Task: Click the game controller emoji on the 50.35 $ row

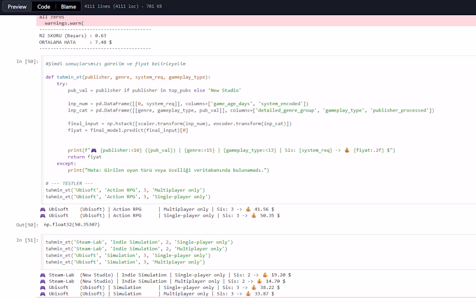Action: pos(43,216)
